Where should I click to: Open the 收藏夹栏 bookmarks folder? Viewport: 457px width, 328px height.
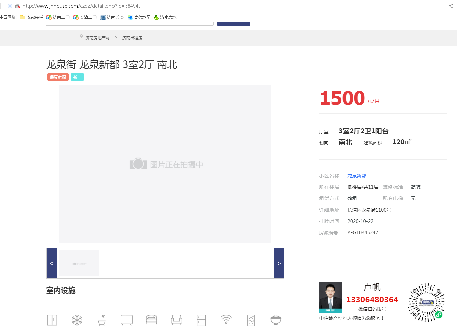click(31, 17)
